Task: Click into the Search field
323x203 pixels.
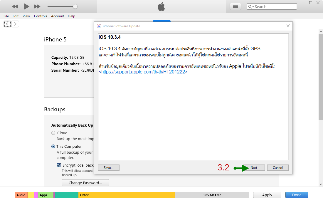Action: (272, 6)
